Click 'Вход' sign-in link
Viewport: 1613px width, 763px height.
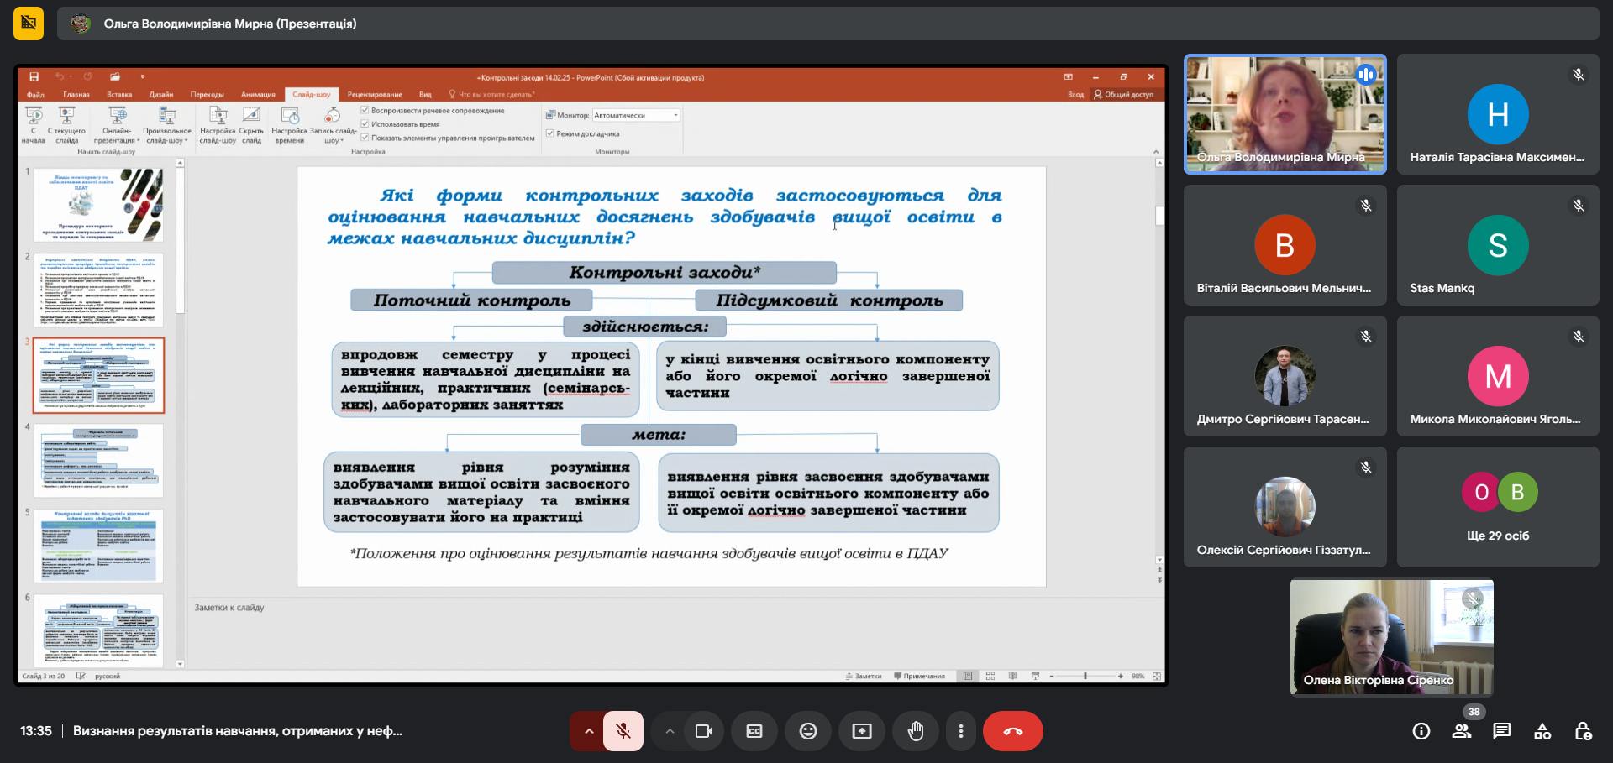coord(1075,94)
